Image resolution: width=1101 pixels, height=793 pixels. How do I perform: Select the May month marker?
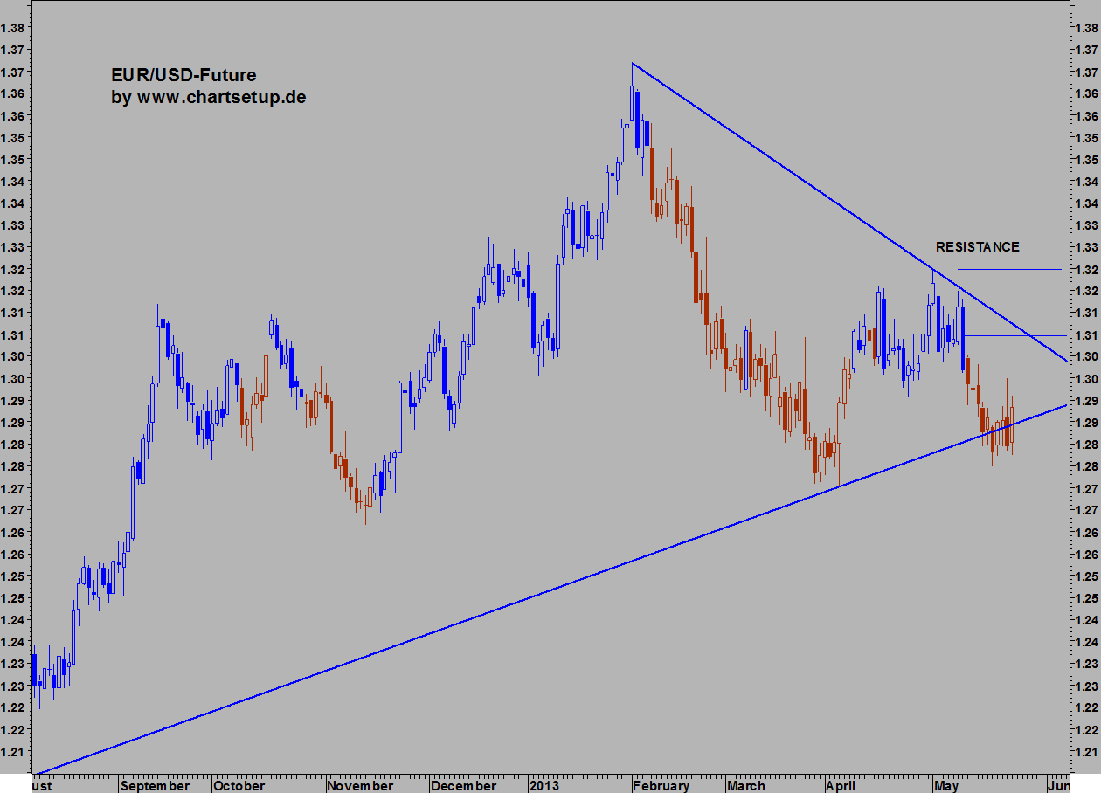(947, 785)
